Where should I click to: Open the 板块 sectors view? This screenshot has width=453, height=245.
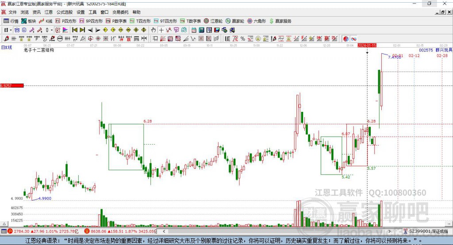tap(29, 21)
